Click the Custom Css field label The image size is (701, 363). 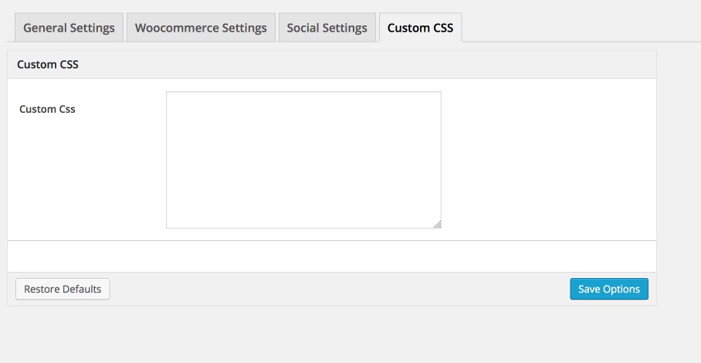coord(47,109)
